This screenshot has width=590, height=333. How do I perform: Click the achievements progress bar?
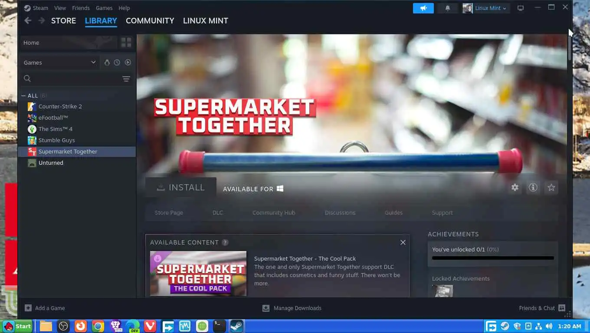(x=493, y=258)
